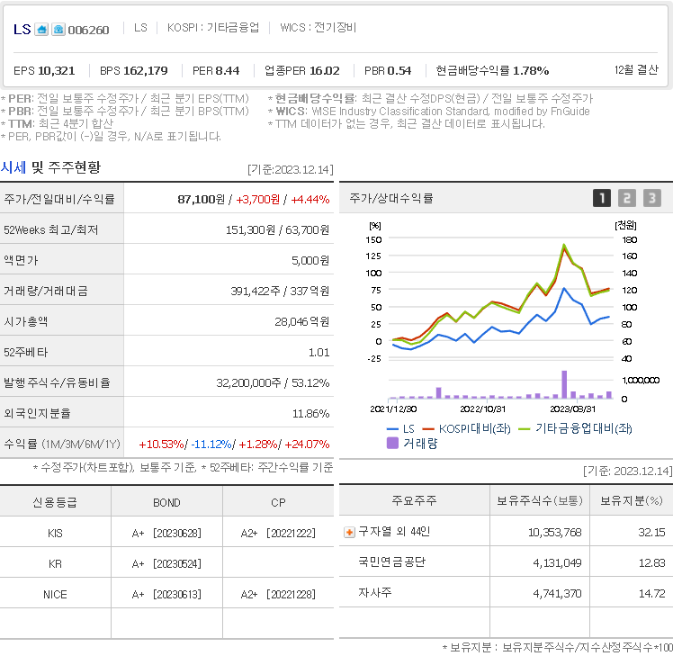Click the share price 87,100원
682x656 pixels.
click(x=202, y=199)
